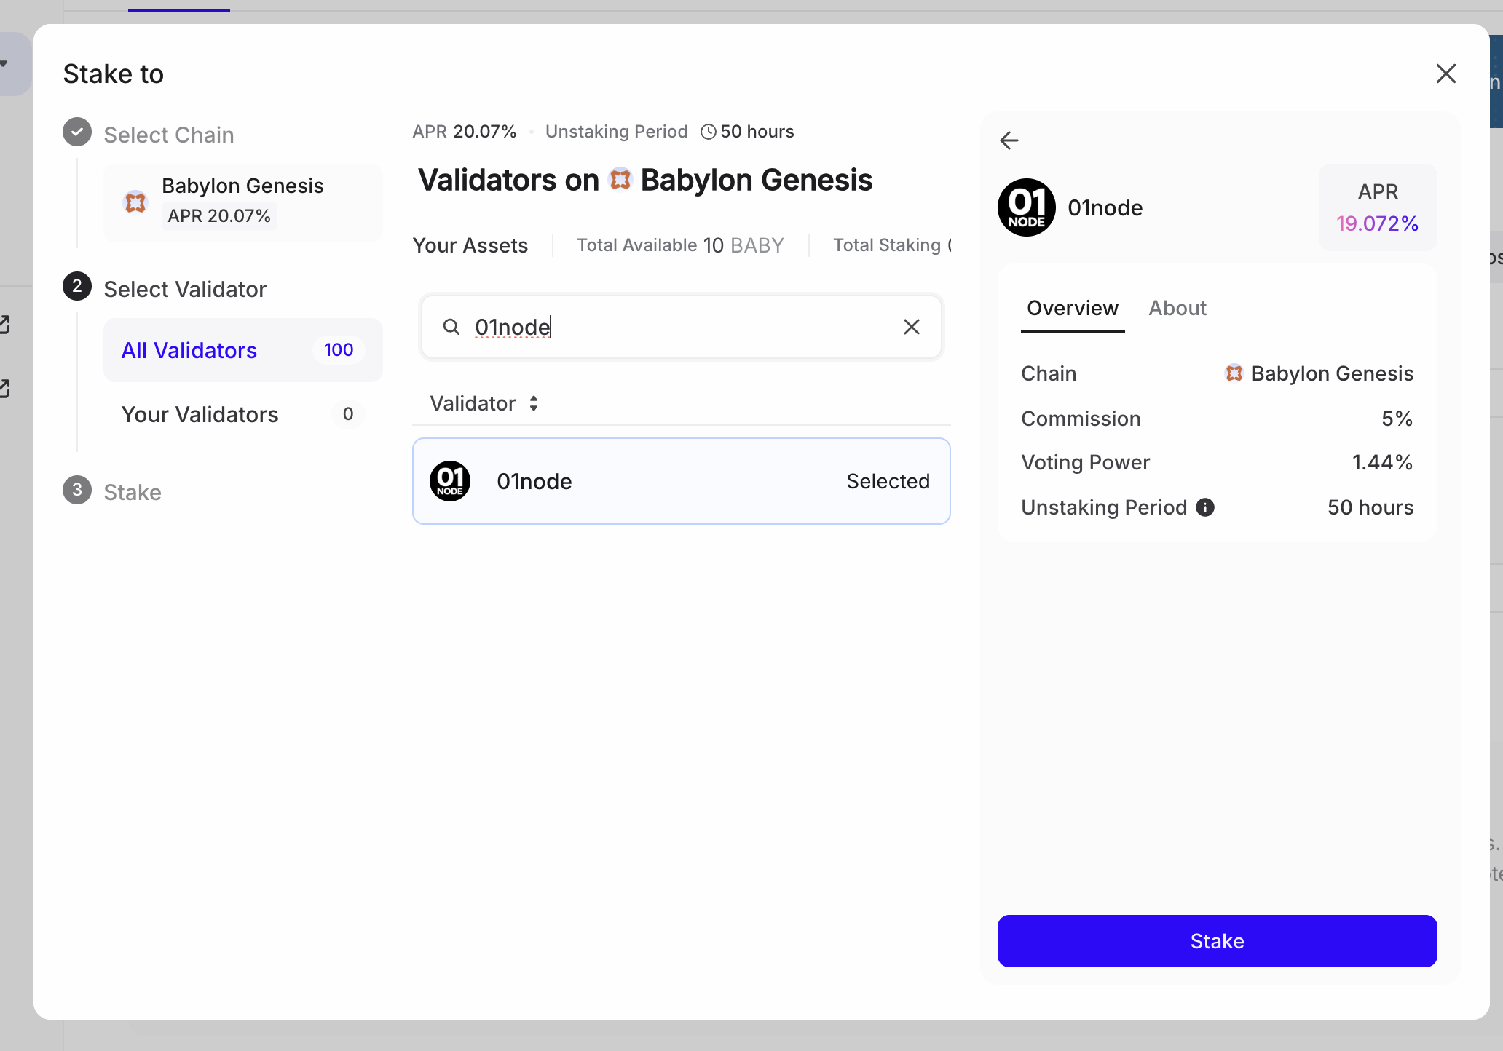Focus the validator search input

click(682, 327)
